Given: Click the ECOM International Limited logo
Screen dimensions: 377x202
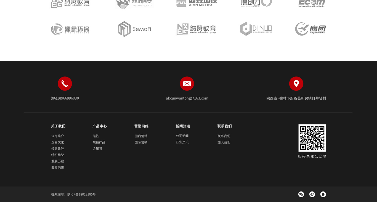Looking at the screenshot, I should pos(312,4).
